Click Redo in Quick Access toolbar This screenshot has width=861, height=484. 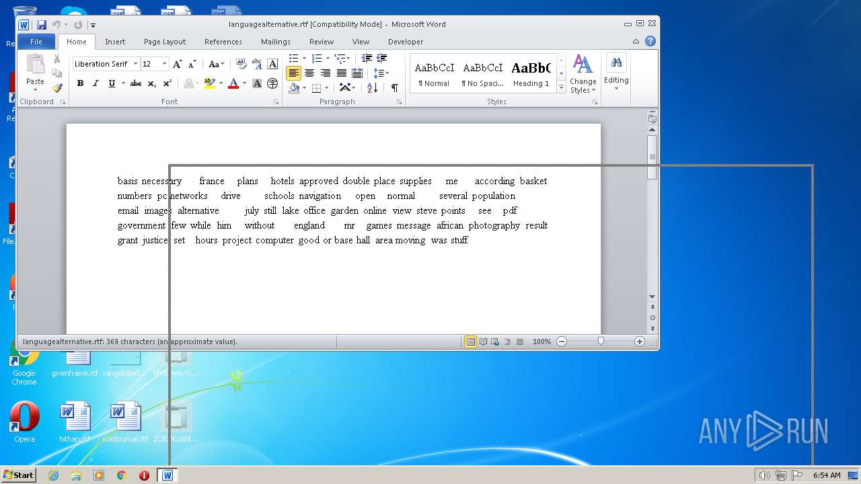click(x=78, y=25)
